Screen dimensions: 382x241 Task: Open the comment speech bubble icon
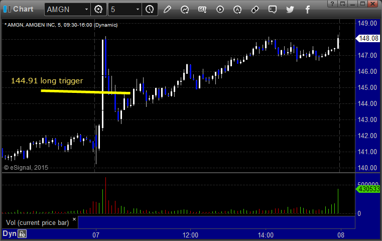273,10
